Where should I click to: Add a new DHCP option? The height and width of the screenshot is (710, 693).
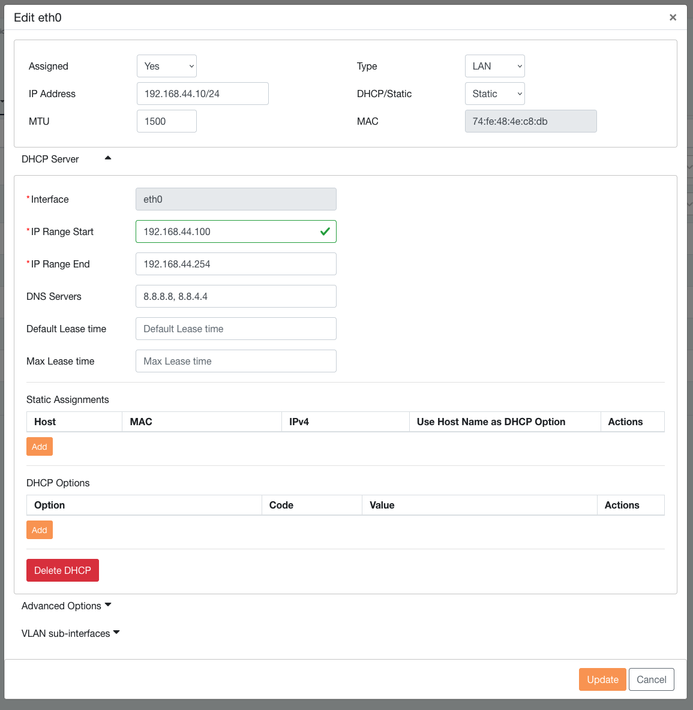pos(40,530)
